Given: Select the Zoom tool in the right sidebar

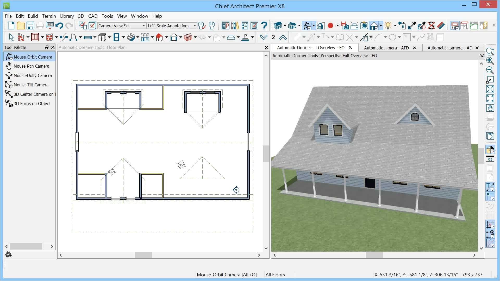Looking at the screenshot, I should pyautogui.click(x=490, y=52).
